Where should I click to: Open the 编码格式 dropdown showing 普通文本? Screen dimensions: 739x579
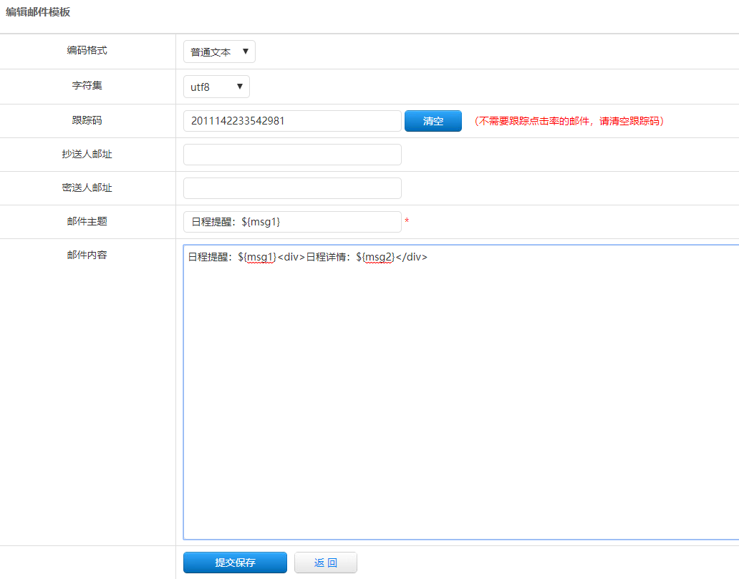click(219, 52)
